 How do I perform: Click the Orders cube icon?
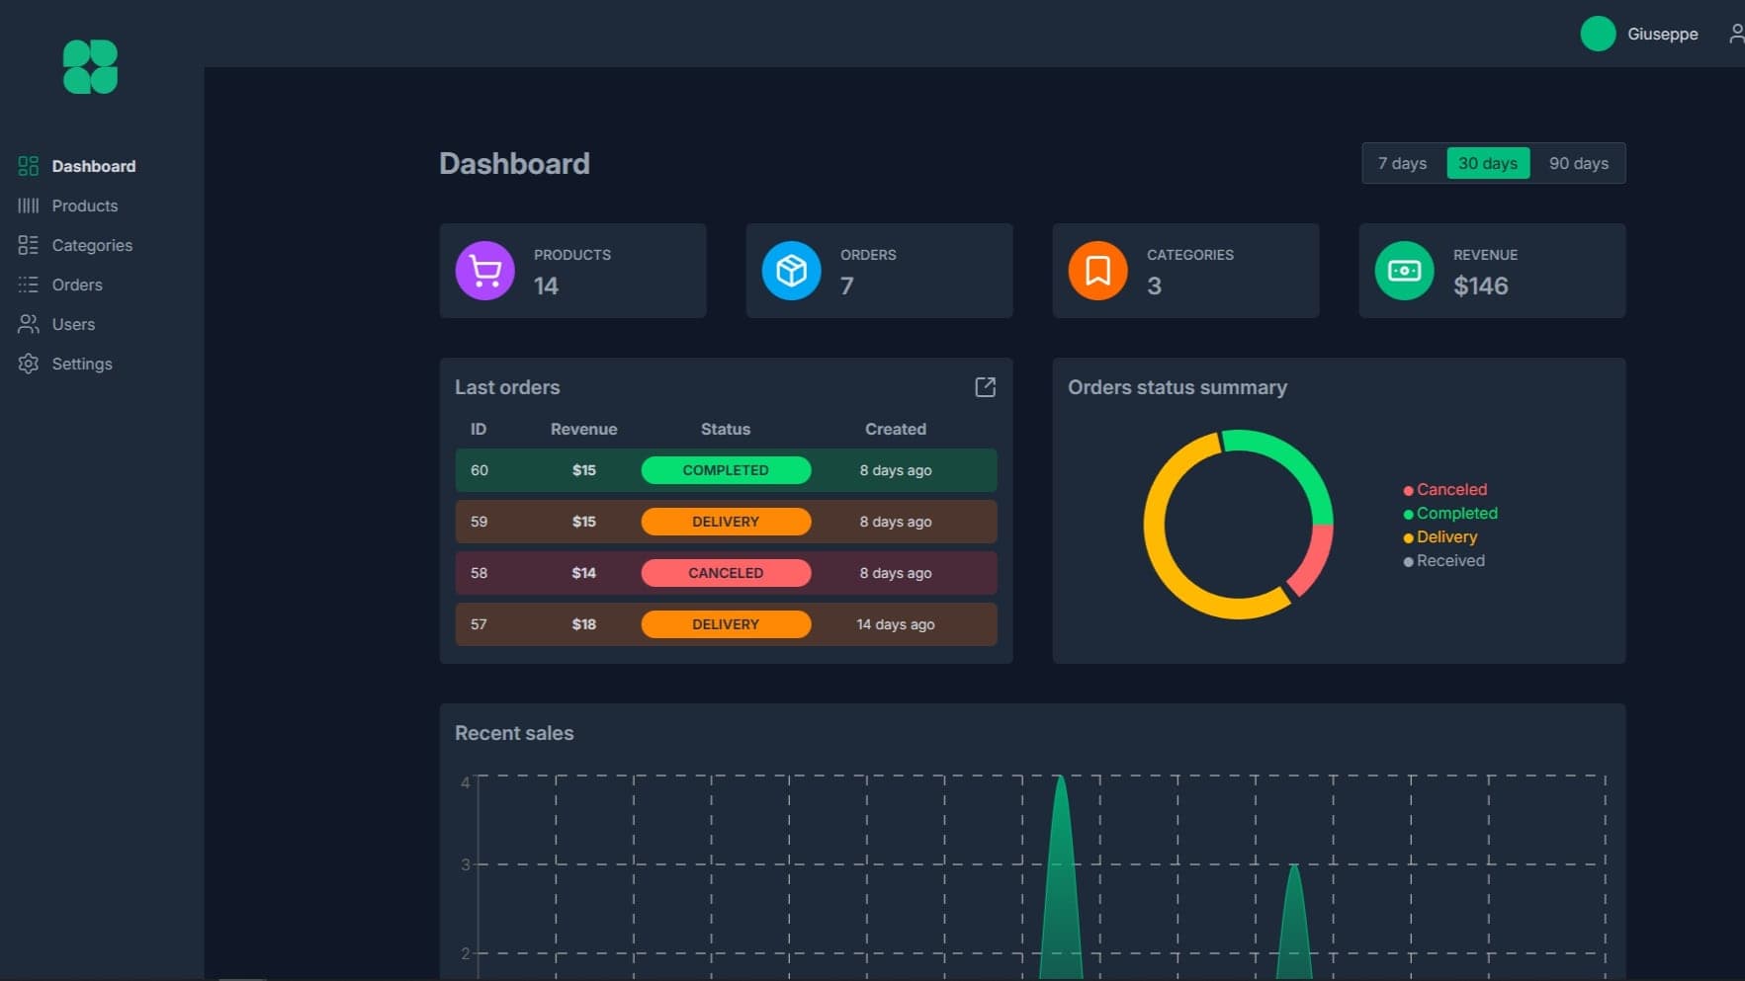[x=791, y=270]
